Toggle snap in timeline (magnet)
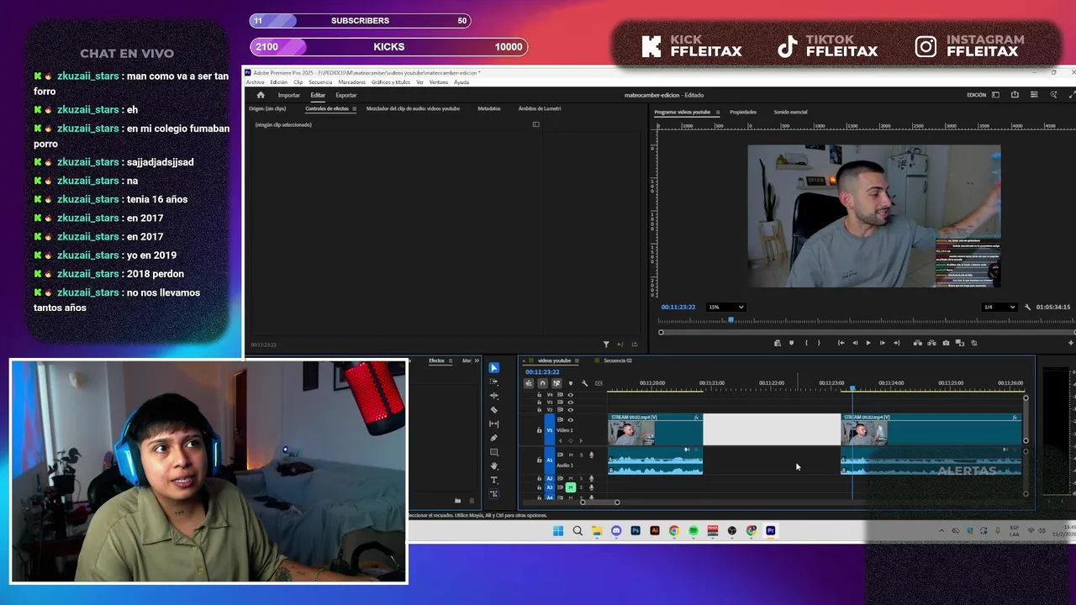The width and height of the screenshot is (1076, 605). 542,383
